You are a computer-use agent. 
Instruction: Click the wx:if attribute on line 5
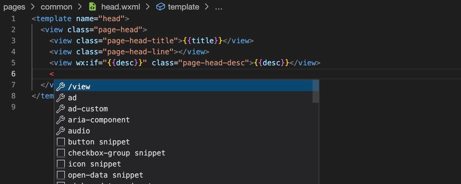click(87, 63)
